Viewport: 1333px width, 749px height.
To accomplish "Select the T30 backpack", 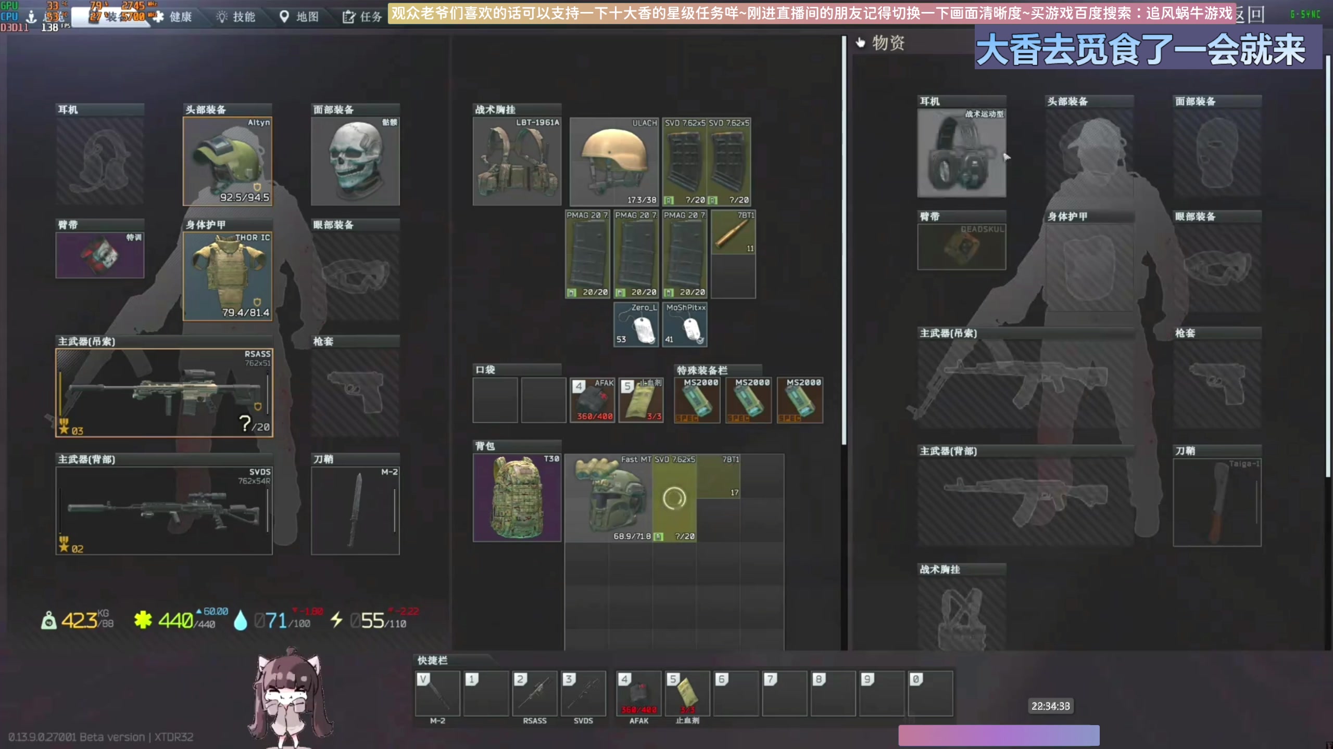I will click(x=517, y=498).
